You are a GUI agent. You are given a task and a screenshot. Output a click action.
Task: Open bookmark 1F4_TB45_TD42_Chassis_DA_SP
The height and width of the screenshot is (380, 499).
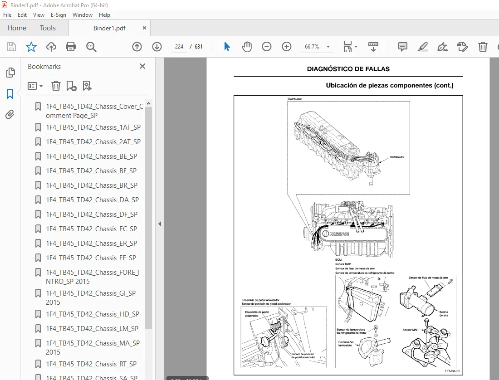(x=92, y=200)
